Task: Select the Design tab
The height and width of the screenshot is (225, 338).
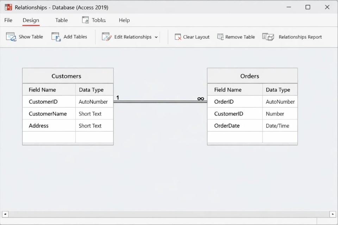Action: tap(31, 20)
